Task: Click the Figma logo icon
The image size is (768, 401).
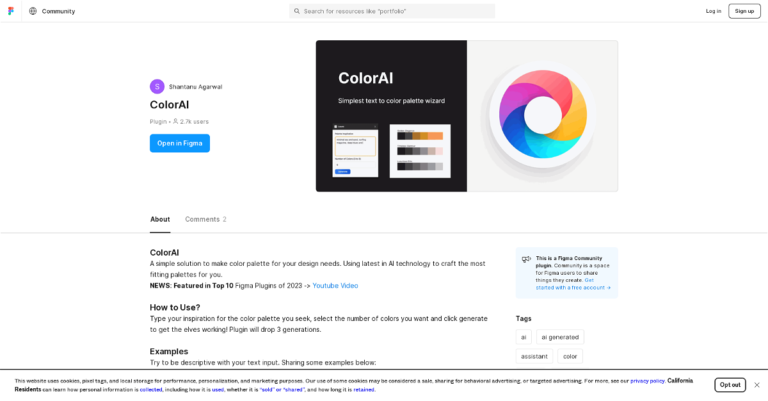Action: pos(11,11)
